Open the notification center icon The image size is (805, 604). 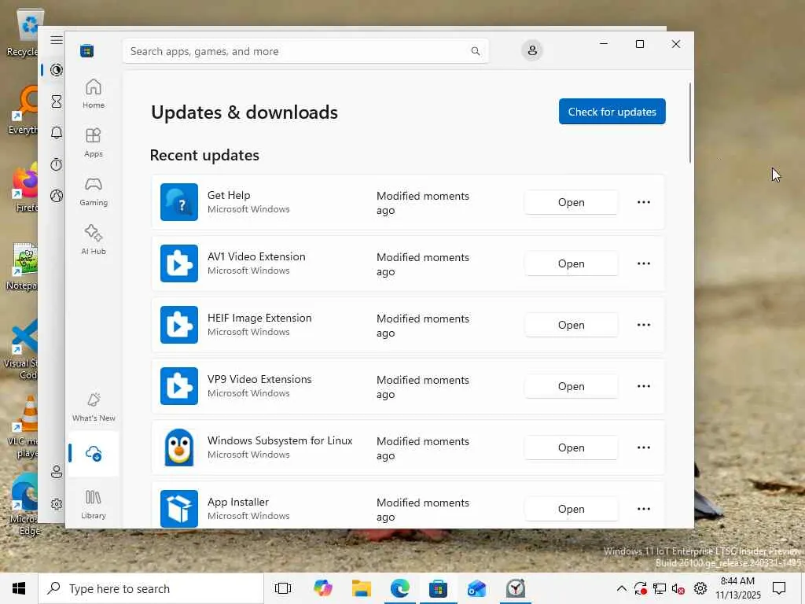[779, 588]
